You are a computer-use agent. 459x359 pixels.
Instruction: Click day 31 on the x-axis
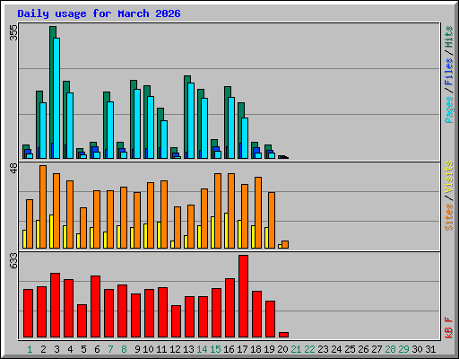pos(430,349)
